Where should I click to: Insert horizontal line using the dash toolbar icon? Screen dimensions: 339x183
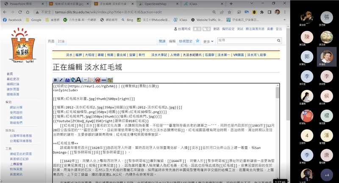tap(104, 79)
